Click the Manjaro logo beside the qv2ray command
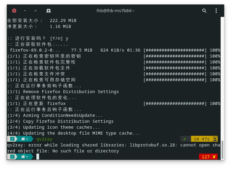The width and height of the screenshot is (231, 169). 12,139
